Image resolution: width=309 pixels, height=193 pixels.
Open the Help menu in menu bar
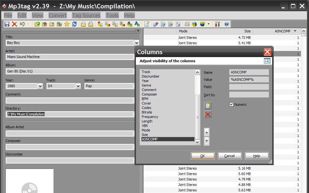coord(129,15)
